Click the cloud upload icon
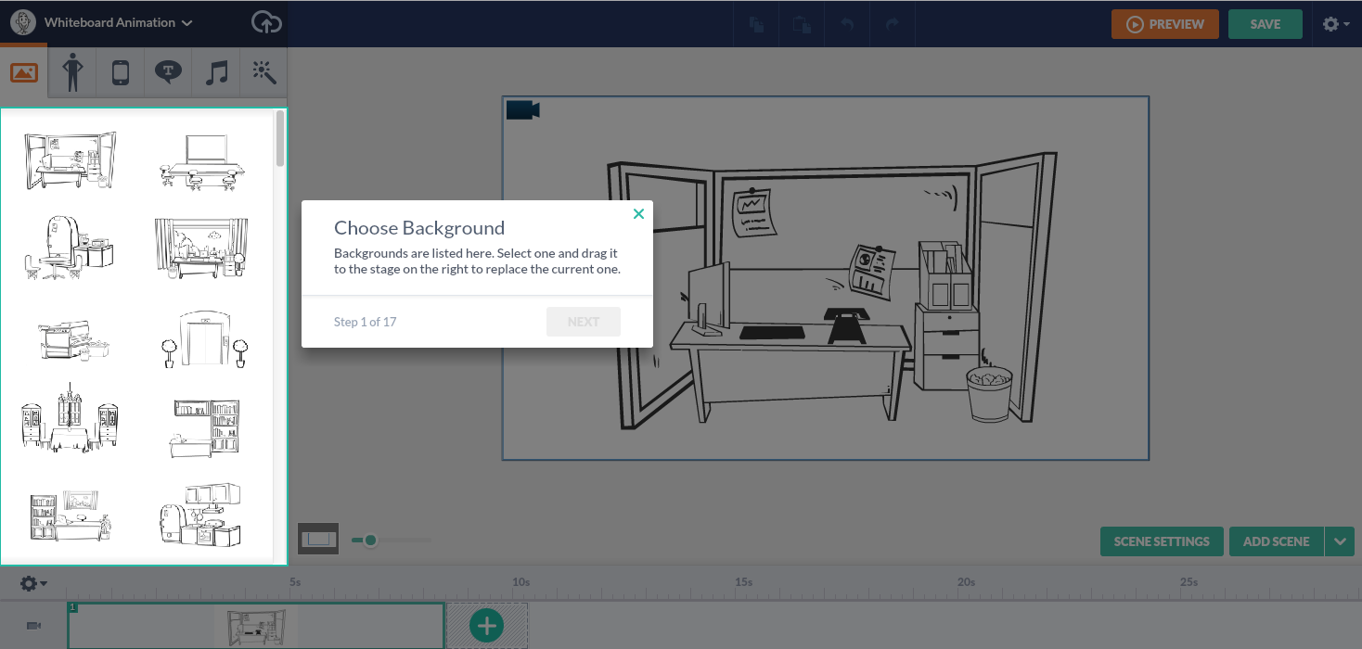The height and width of the screenshot is (649, 1362). pyautogui.click(x=267, y=23)
